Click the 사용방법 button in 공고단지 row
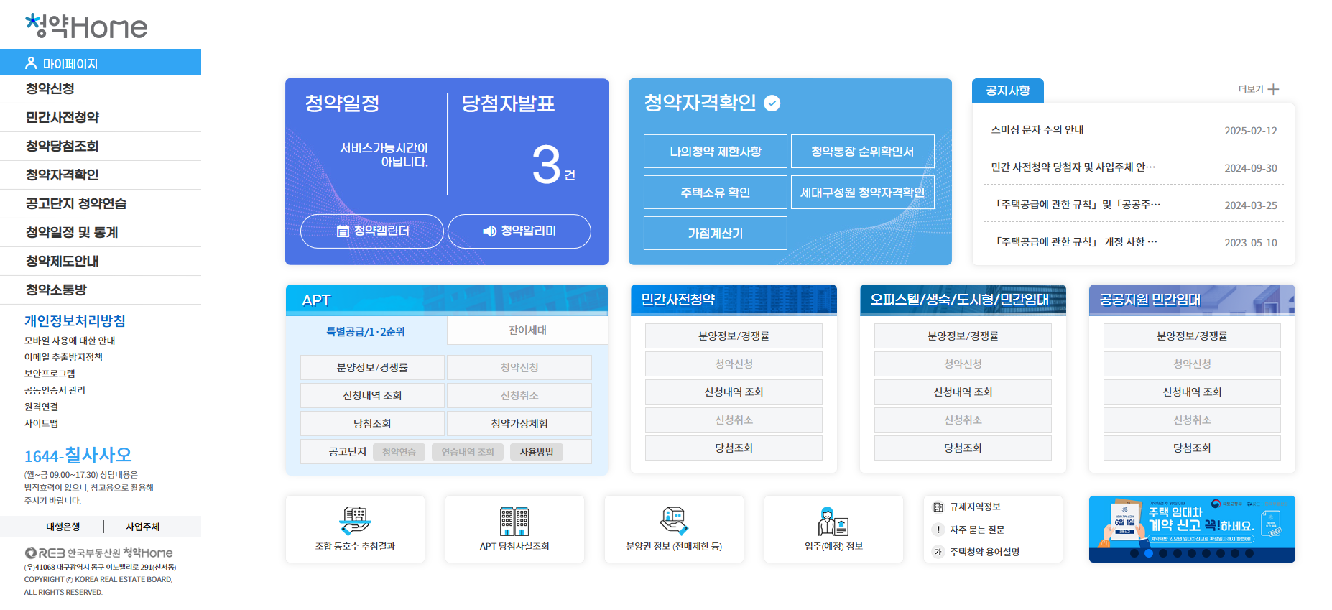This screenshot has height=610, width=1332. tap(537, 452)
